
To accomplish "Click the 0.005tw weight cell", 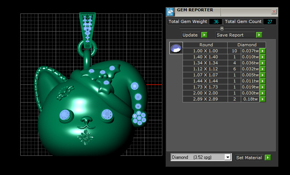I will [x=250, y=75].
